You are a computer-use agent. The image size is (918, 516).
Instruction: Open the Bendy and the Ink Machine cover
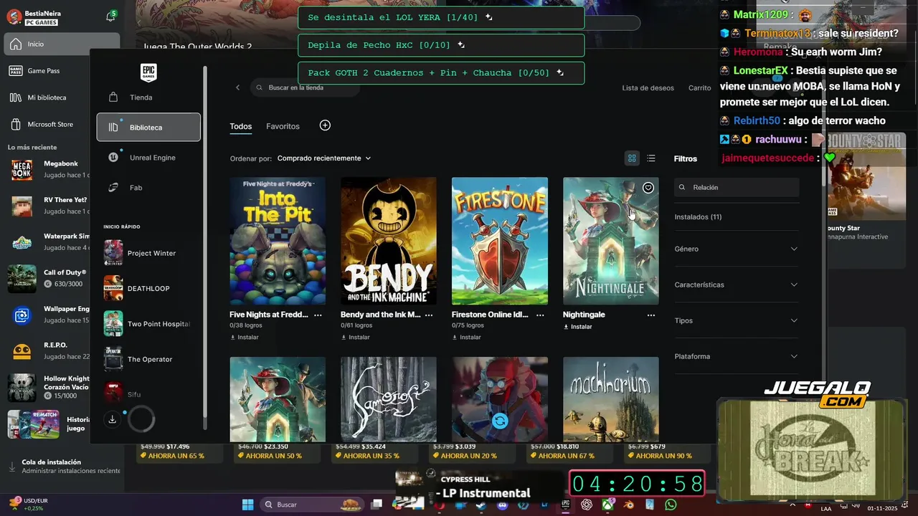(389, 241)
